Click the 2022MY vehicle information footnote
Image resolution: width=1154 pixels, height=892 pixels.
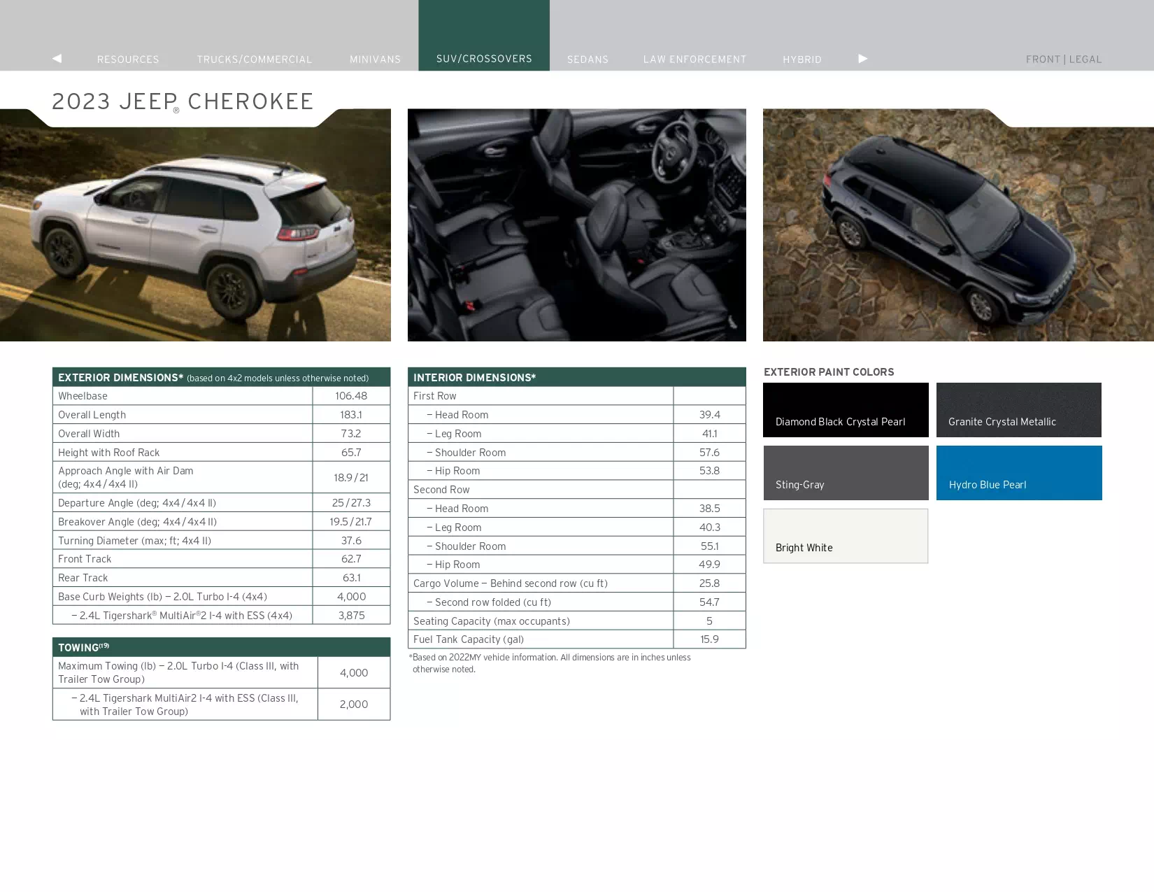click(550, 663)
